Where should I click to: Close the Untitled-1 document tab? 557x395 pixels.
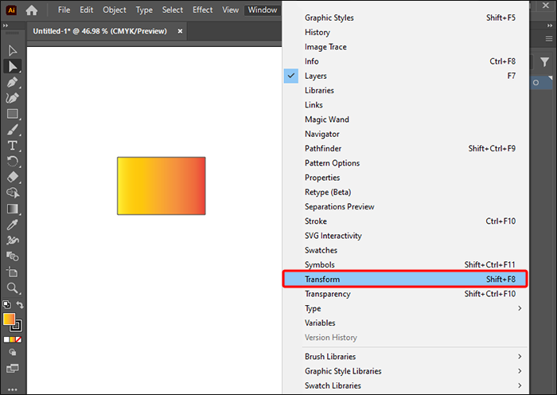pyautogui.click(x=180, y=31)
